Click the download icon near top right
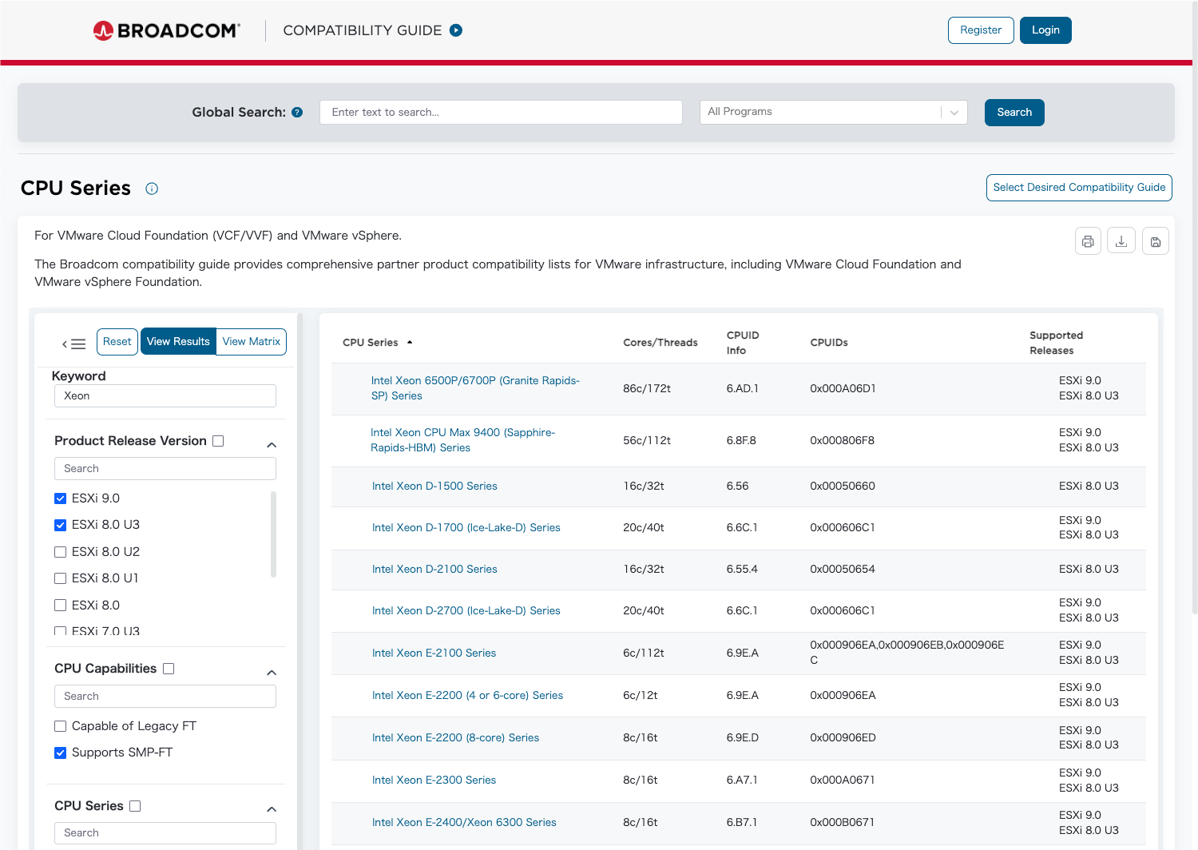Screen dimensions: 1198x850 pyautogui.click(x=1121, y=240)
